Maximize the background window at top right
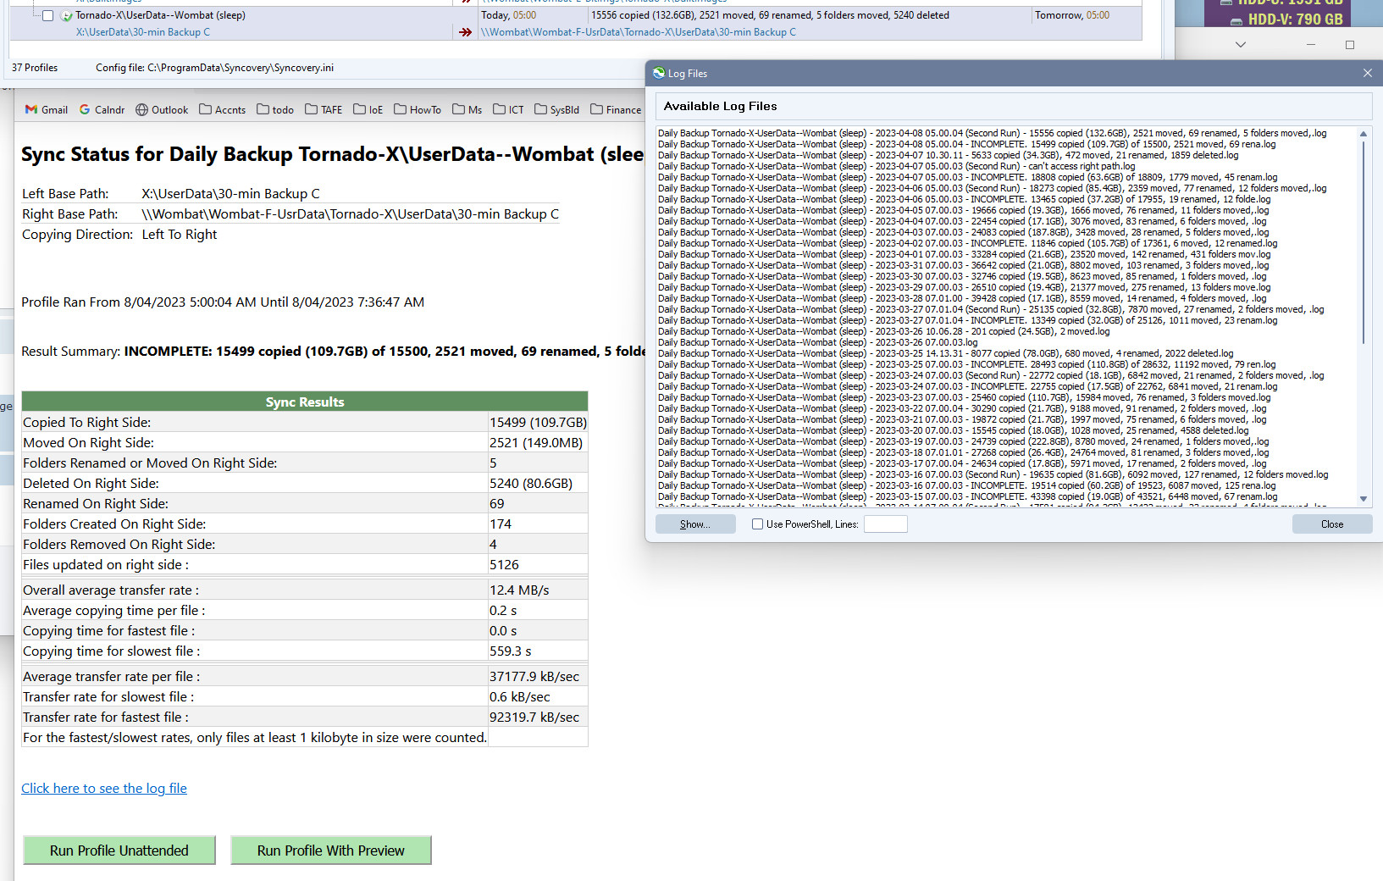 [x=1350, y=44]
